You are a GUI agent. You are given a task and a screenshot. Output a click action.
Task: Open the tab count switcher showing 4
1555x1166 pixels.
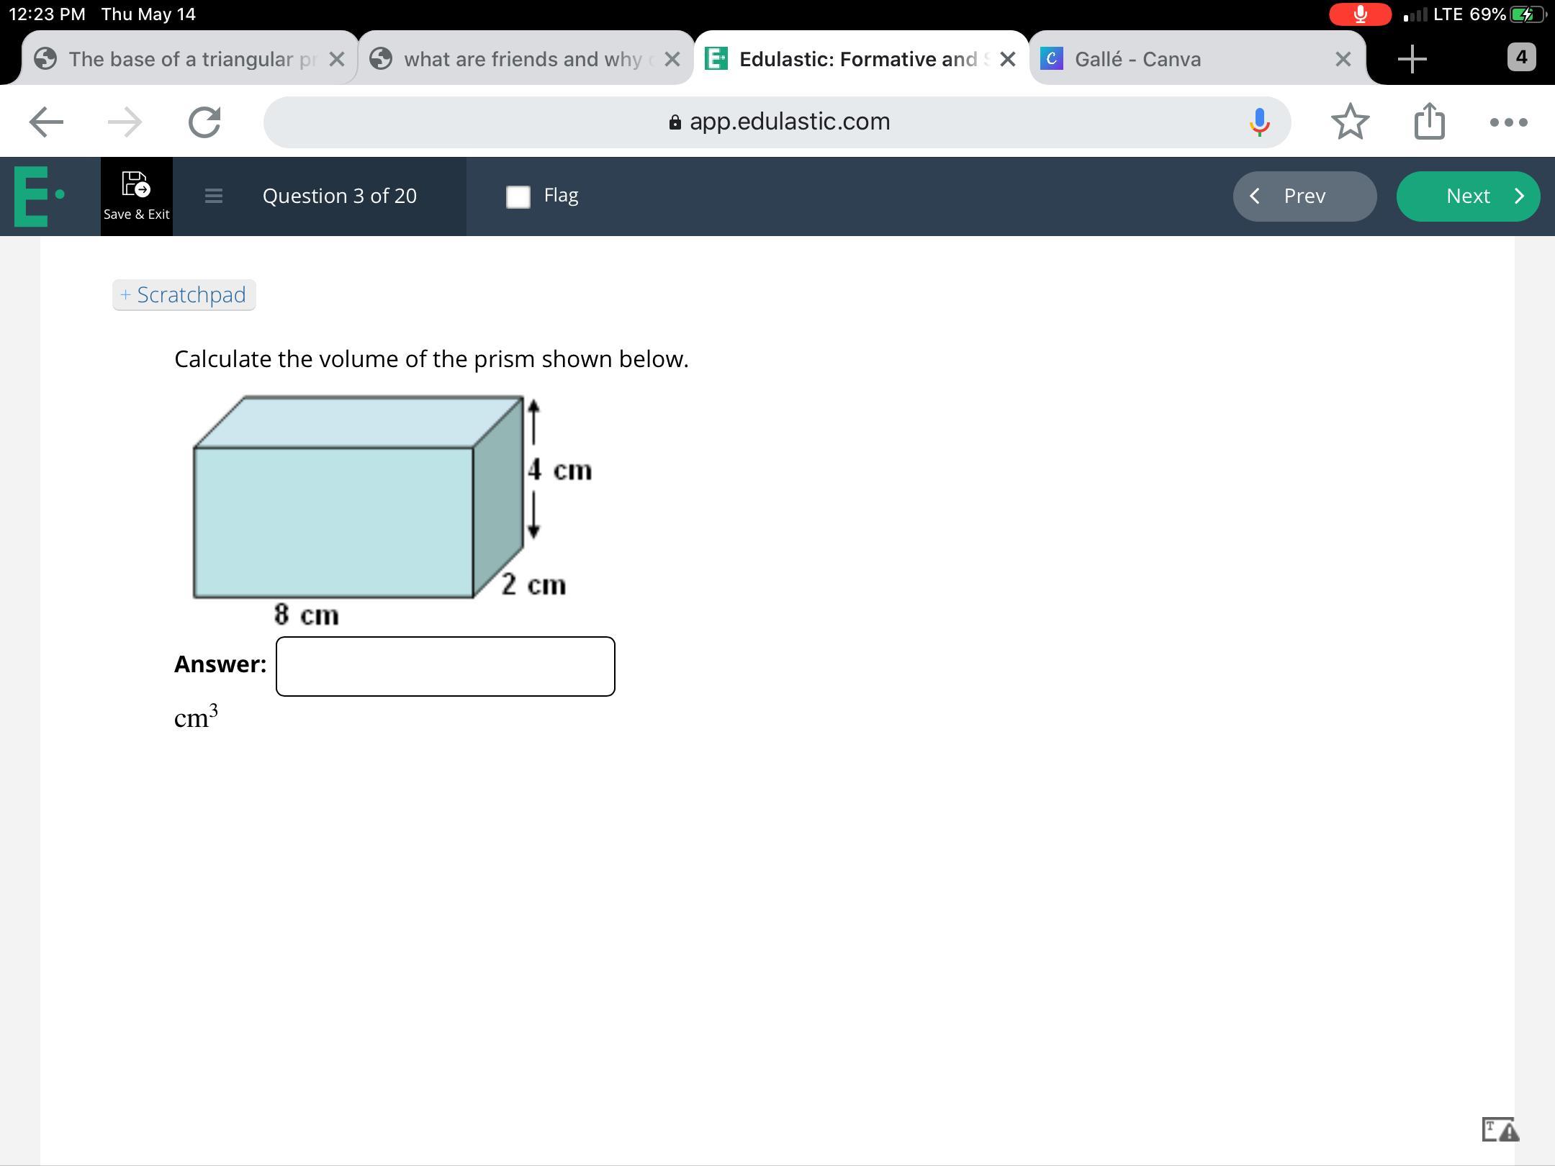1520,57
